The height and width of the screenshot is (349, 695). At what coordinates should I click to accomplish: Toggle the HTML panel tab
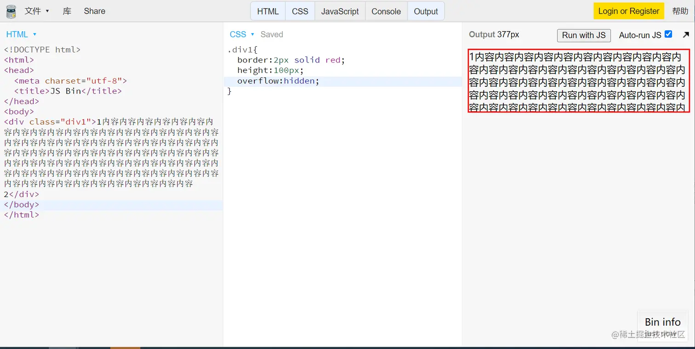click(268, 11)
